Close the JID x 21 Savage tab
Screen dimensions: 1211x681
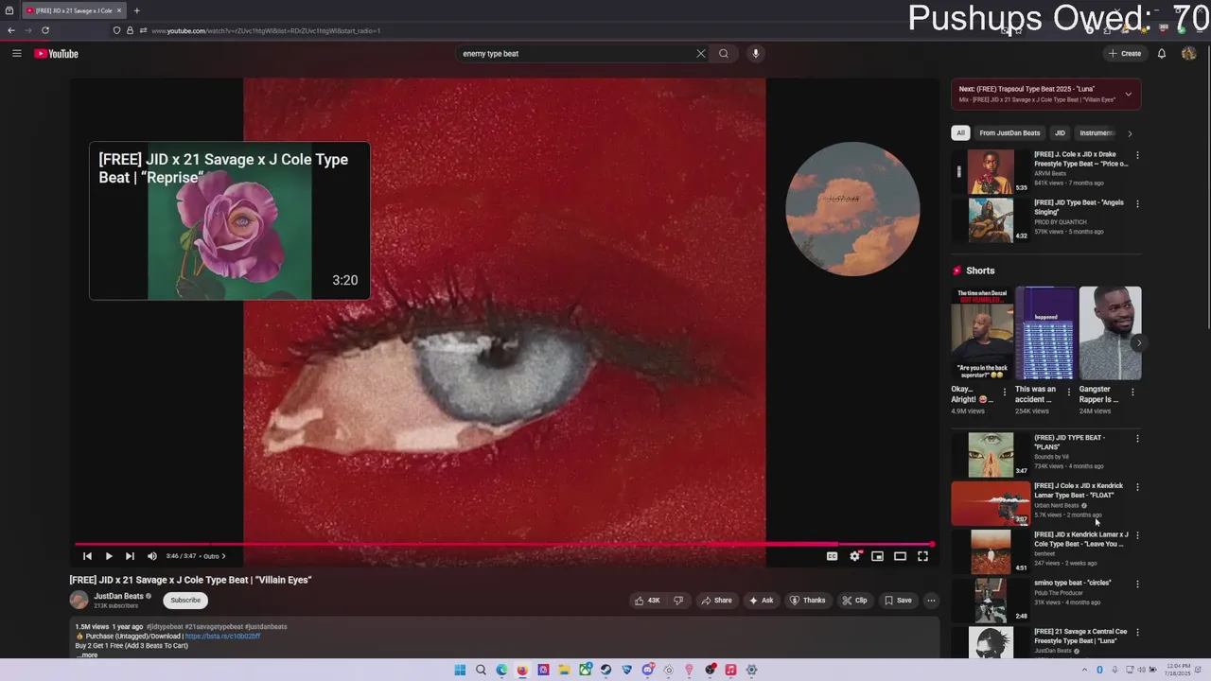click(119, 10)
